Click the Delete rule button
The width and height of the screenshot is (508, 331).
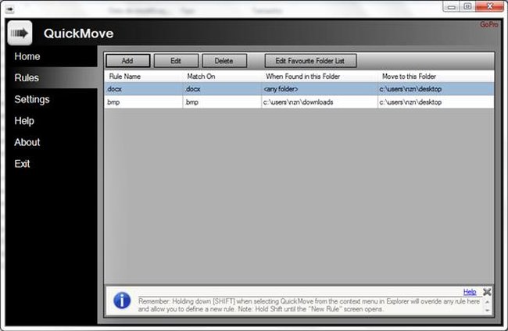(224, 61)
